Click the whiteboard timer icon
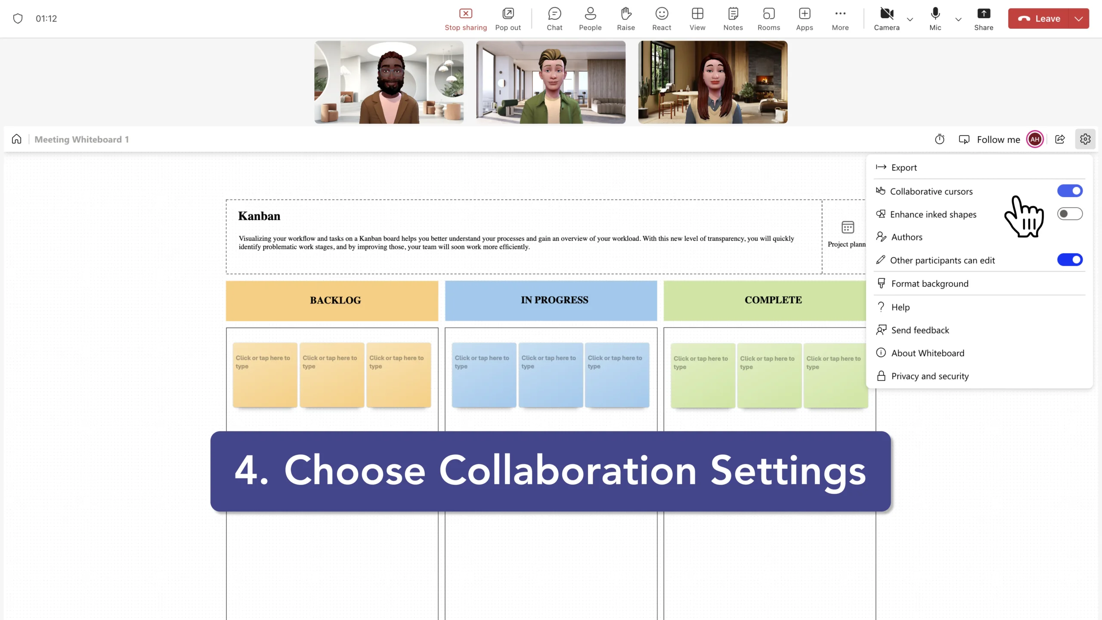 940,139
